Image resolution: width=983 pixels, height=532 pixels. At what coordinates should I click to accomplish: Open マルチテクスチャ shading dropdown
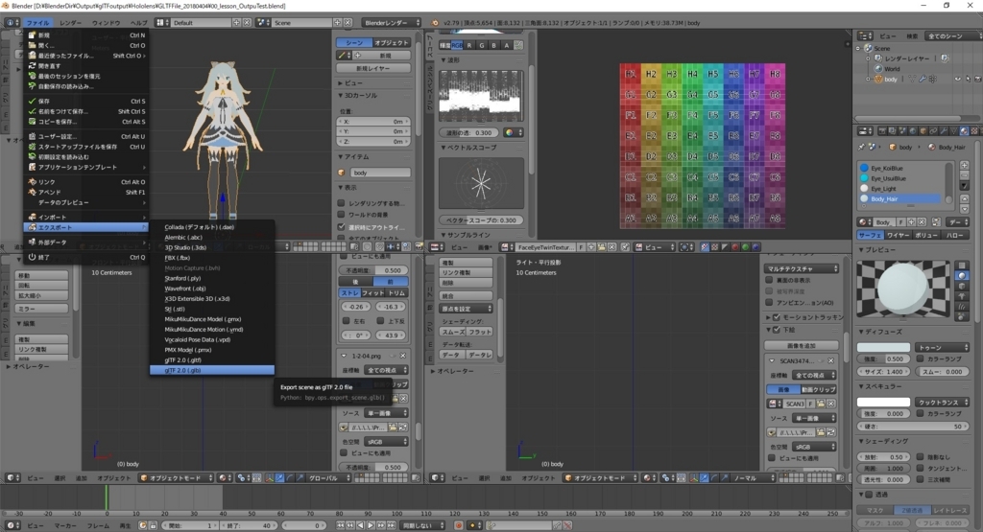point(802,268)
